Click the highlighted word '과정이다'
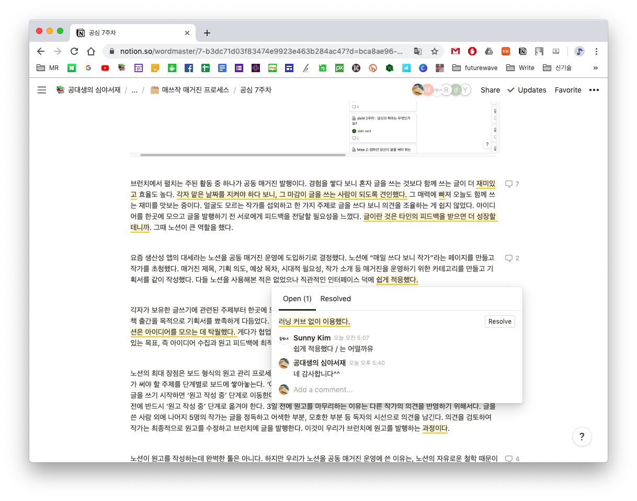637x501 pixels. [x=435, y=428]
